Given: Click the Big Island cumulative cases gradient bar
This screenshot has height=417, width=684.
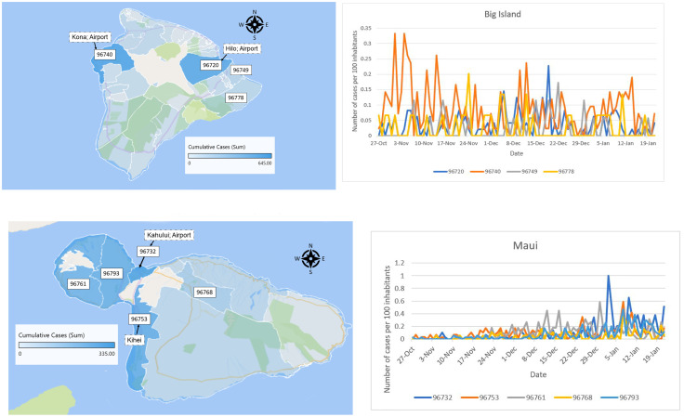Looking at the screenshot, I should [230, 155].
